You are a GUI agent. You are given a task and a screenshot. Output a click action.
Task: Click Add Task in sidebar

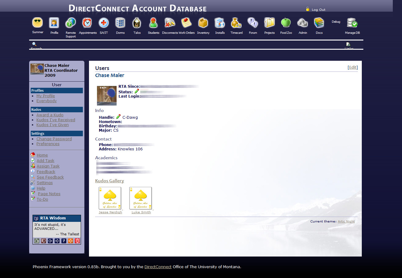45,161
